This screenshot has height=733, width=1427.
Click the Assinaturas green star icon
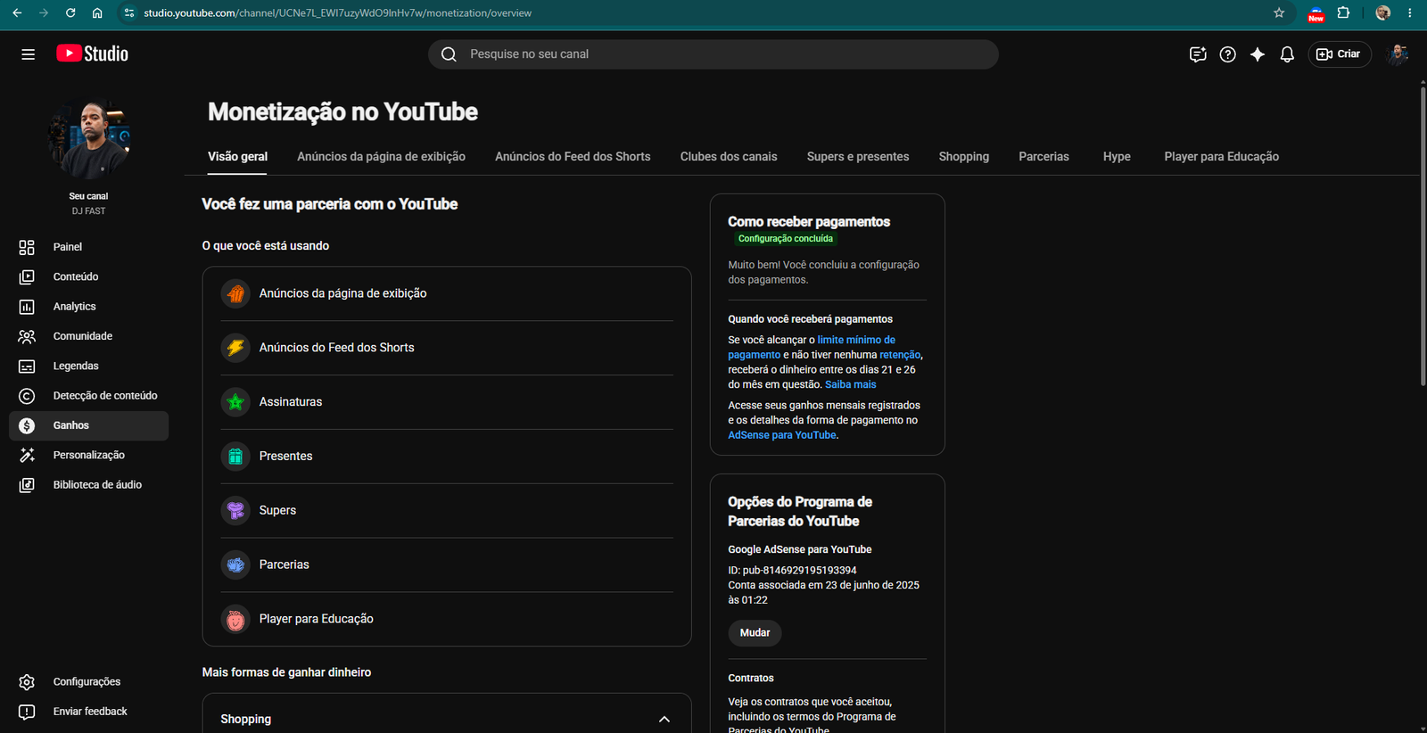point(235,402)
